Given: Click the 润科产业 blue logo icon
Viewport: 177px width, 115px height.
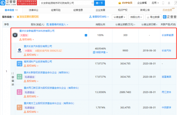Looking at the screenshot, I should (20, 64).
